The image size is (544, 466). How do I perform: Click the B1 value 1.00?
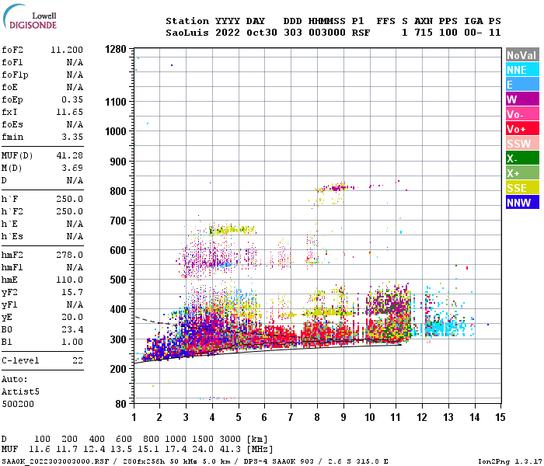[72, 343]
